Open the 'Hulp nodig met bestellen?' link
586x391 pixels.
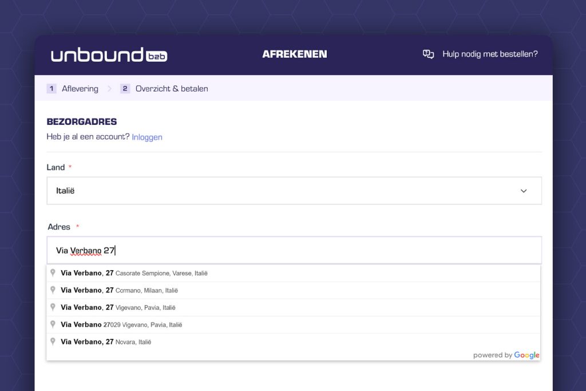pyautogui.click(x=490, y=54)
